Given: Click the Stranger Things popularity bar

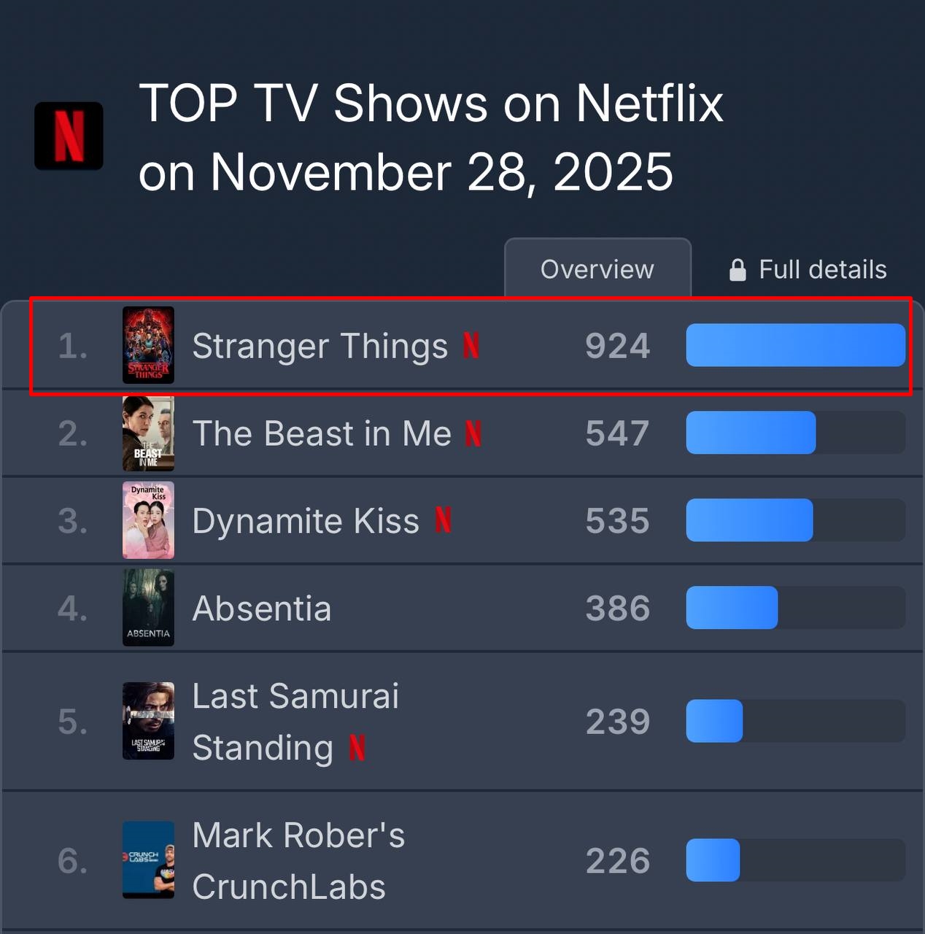Looking at the screenshot, I should point(794,344).
